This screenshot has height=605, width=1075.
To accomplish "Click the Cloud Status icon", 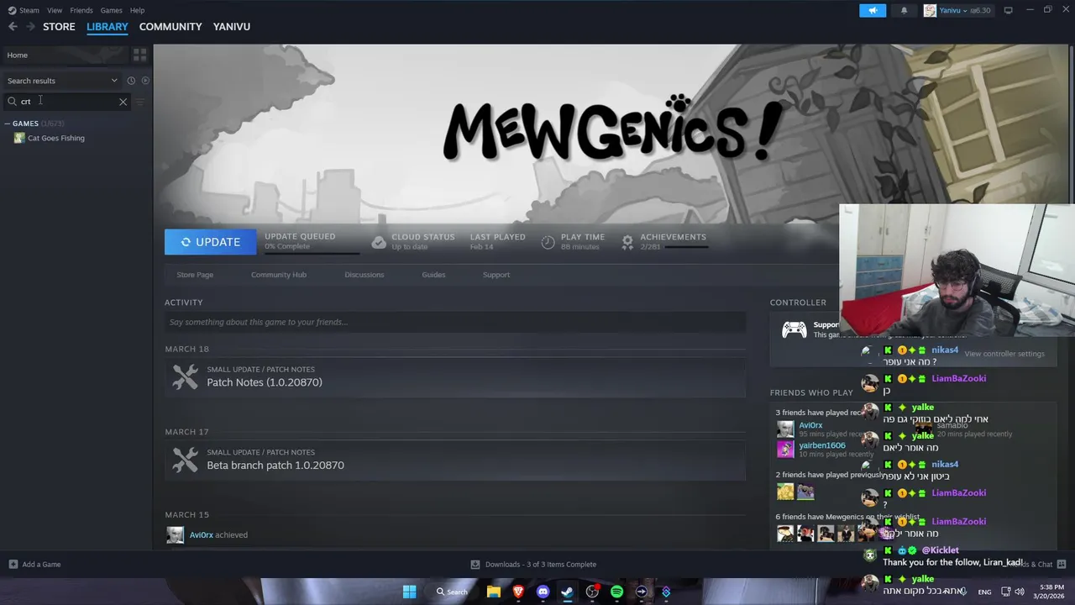I will point(379,242).
